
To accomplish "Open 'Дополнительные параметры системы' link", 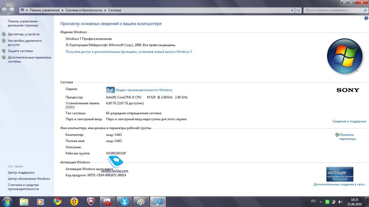I will (x=29, y=59).
